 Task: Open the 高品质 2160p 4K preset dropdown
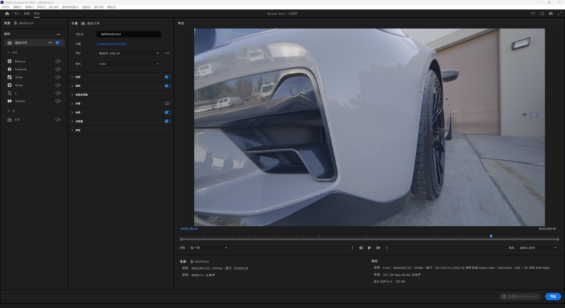point(129,53)
